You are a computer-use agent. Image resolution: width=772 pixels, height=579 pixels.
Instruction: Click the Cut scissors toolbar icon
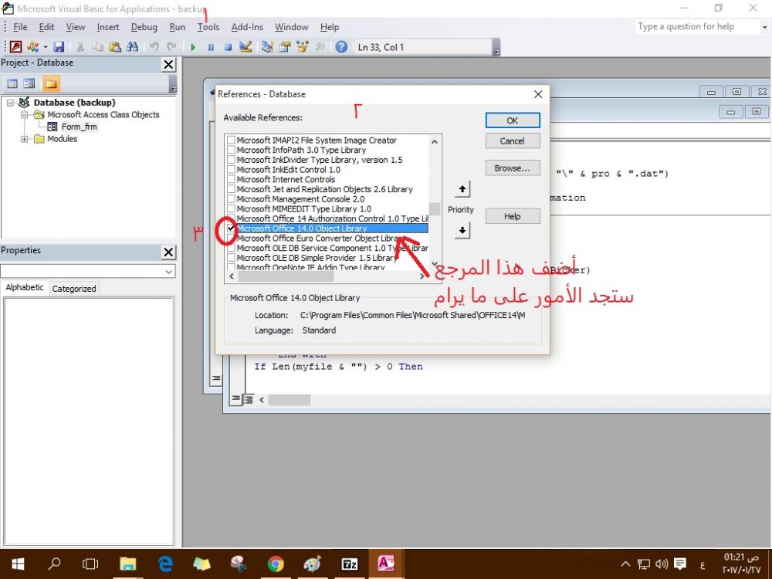tap(80, 47)
